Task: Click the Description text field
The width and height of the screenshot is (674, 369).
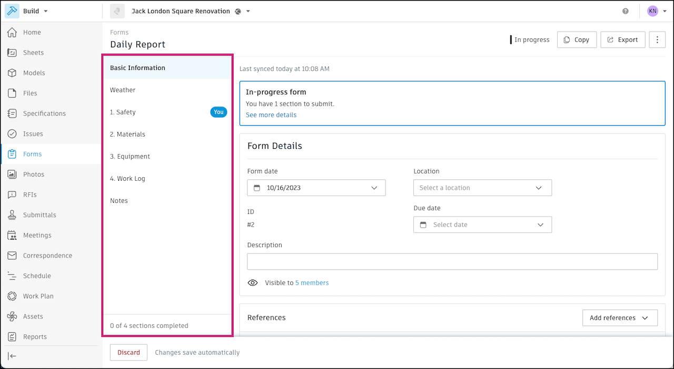Action: point(452,262)
